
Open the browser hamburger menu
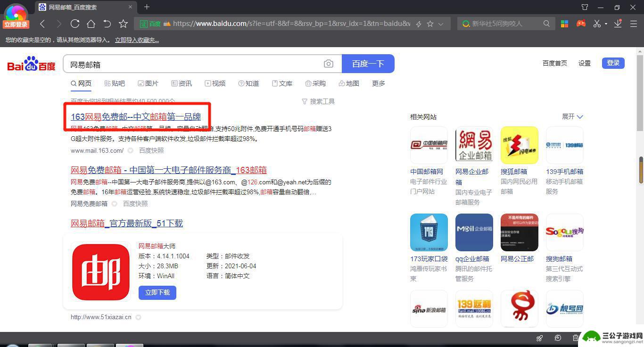[x=634, y=24]
